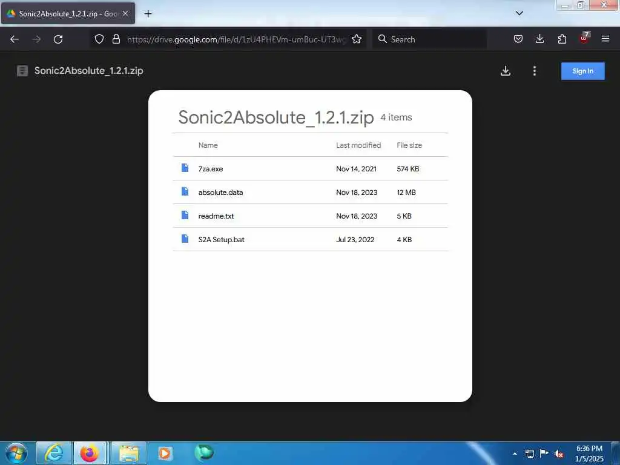The height and width of the screenshot is (465, 620).
Task: View site security padlock info
Action: 116,39
